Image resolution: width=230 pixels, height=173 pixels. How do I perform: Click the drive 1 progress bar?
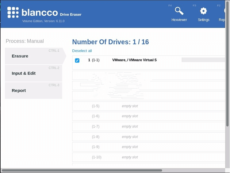[203, 60]
